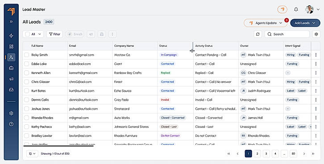
Task: Open the megaphone campaigns sidebar icon
Action: 11,79
